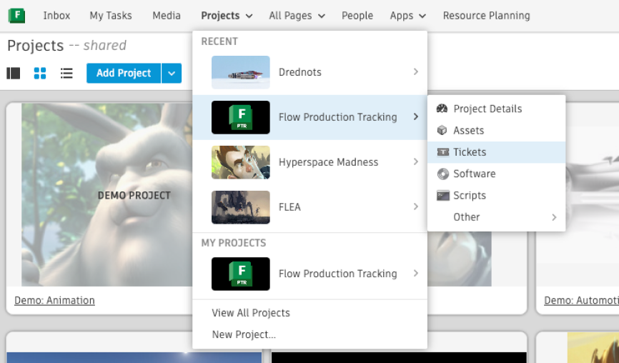This screenshot has height=363, width=619.
Task: Open the People page
Action: [x=357, y=16]
